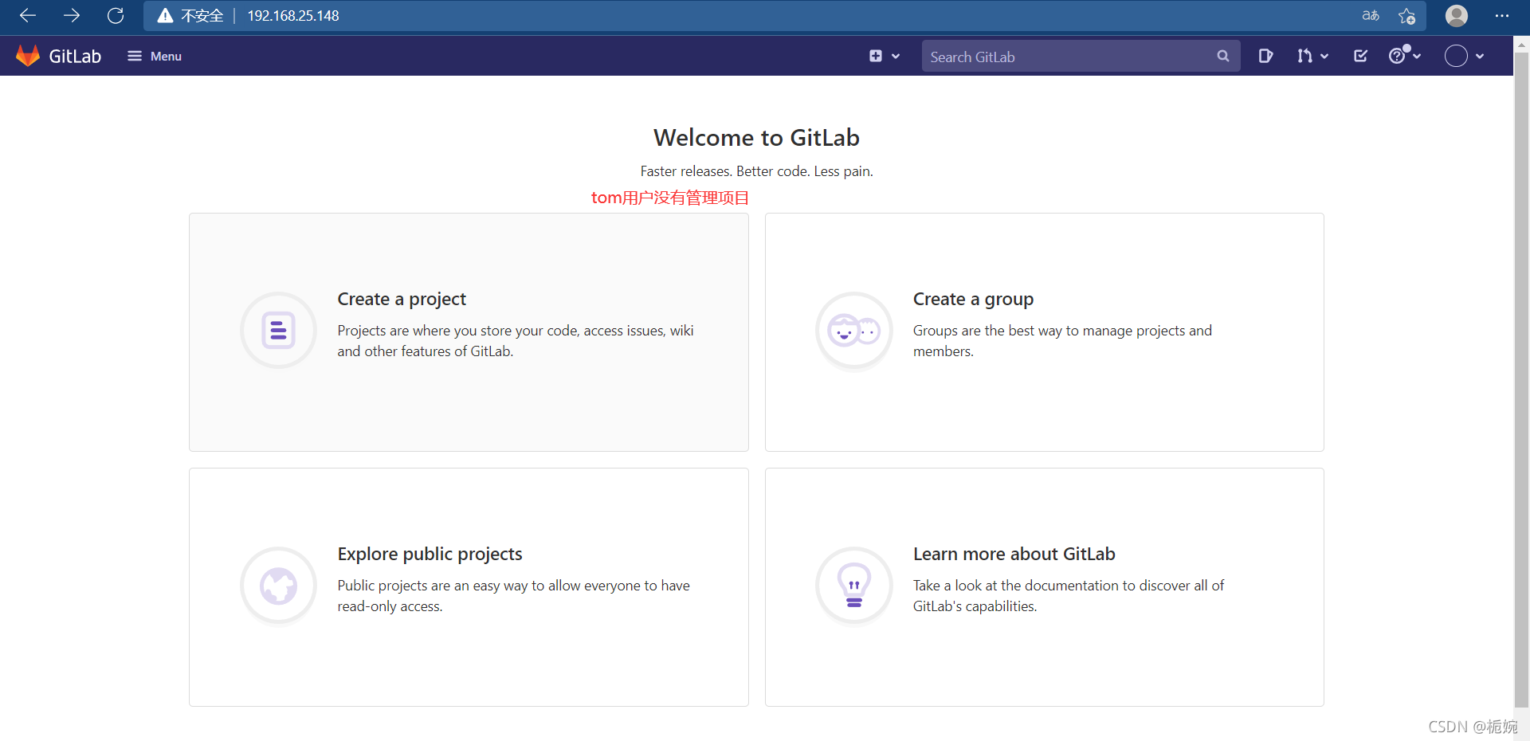Click the GitLab wordmark text
Screen dimensions: 1530x741
(75, 57)
